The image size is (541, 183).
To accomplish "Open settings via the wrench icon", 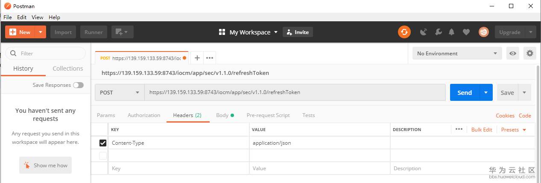I will 438,32.
